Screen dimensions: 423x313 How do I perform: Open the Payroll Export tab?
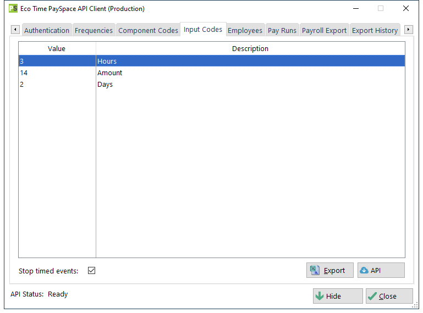tap(324, 30)
